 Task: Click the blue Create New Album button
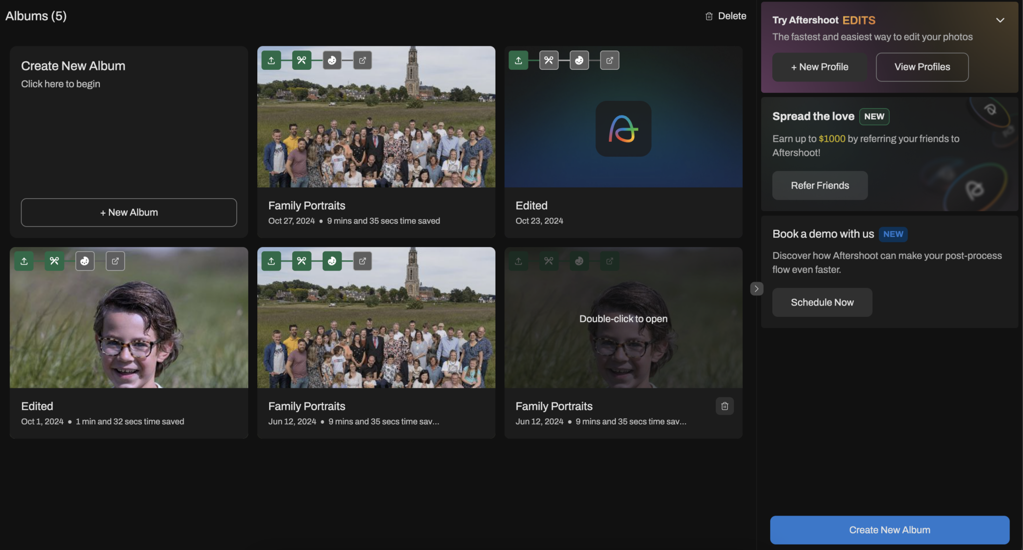[x=889, y=530]
